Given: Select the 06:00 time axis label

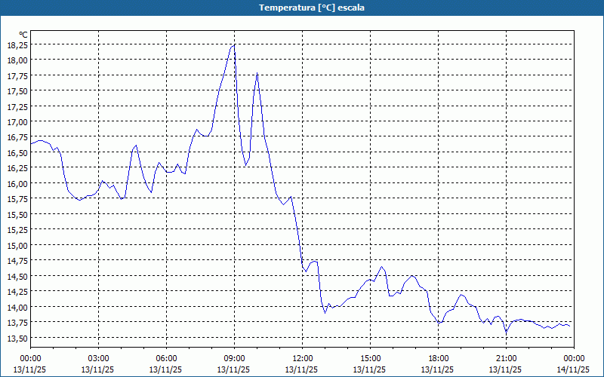Looking at the screenshot, I should coord(166,359).
